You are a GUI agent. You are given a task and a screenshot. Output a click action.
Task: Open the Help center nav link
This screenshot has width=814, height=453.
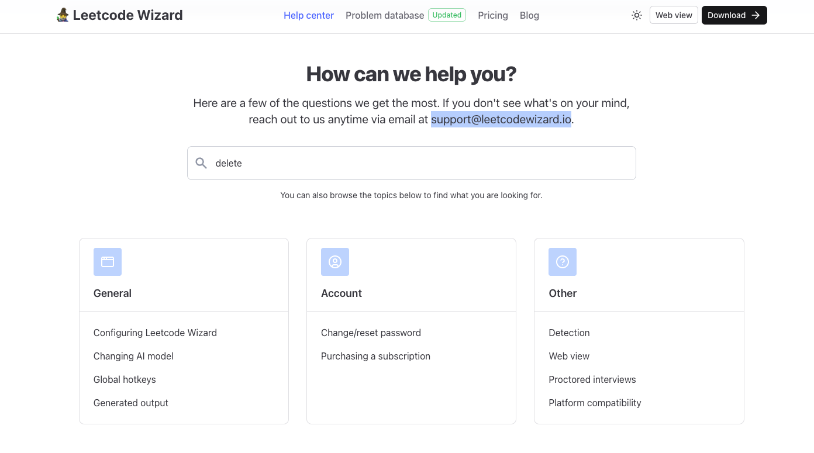[x=309, y=15]
